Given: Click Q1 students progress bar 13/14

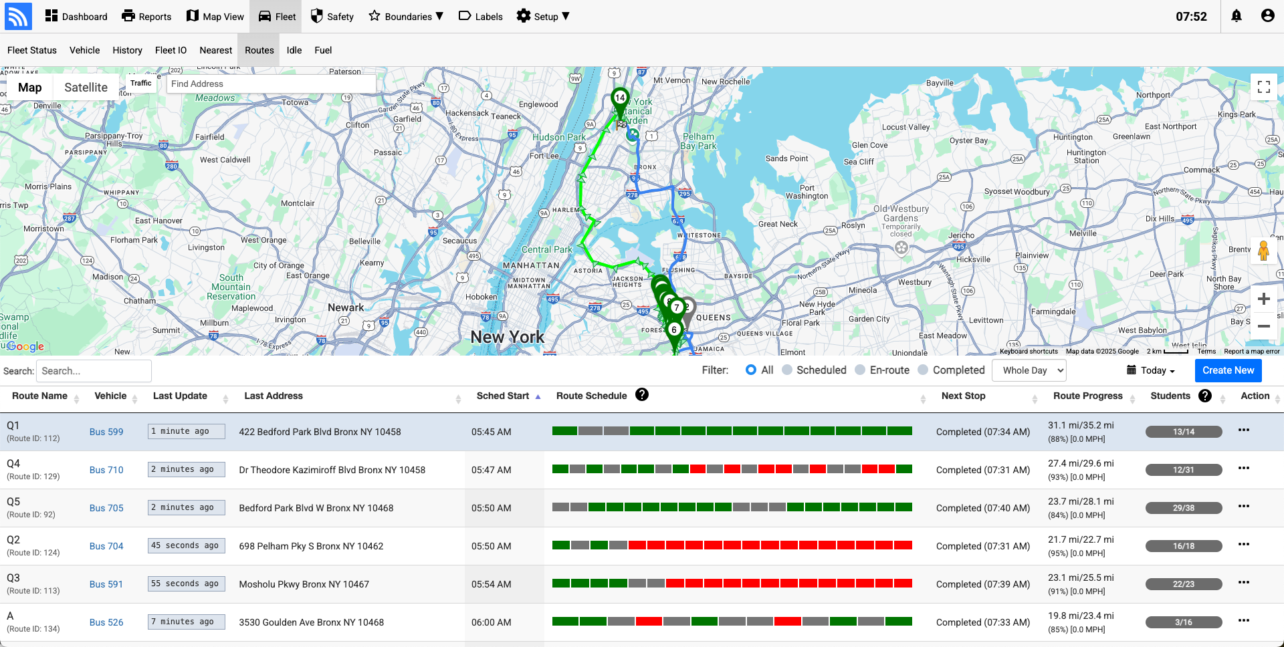Looking at the screenshot, I should (1184, 432).
